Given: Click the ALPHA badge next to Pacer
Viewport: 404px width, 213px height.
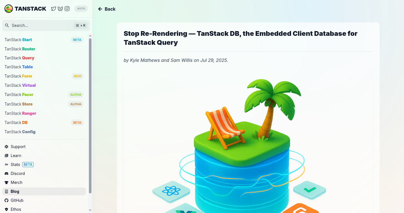Looking at the screenshot, I should (x=76, y=95).
